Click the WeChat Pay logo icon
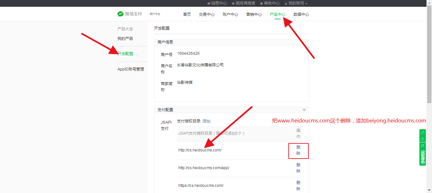The height and width of the screenshot is (193, 432). (x=121, y=14)
